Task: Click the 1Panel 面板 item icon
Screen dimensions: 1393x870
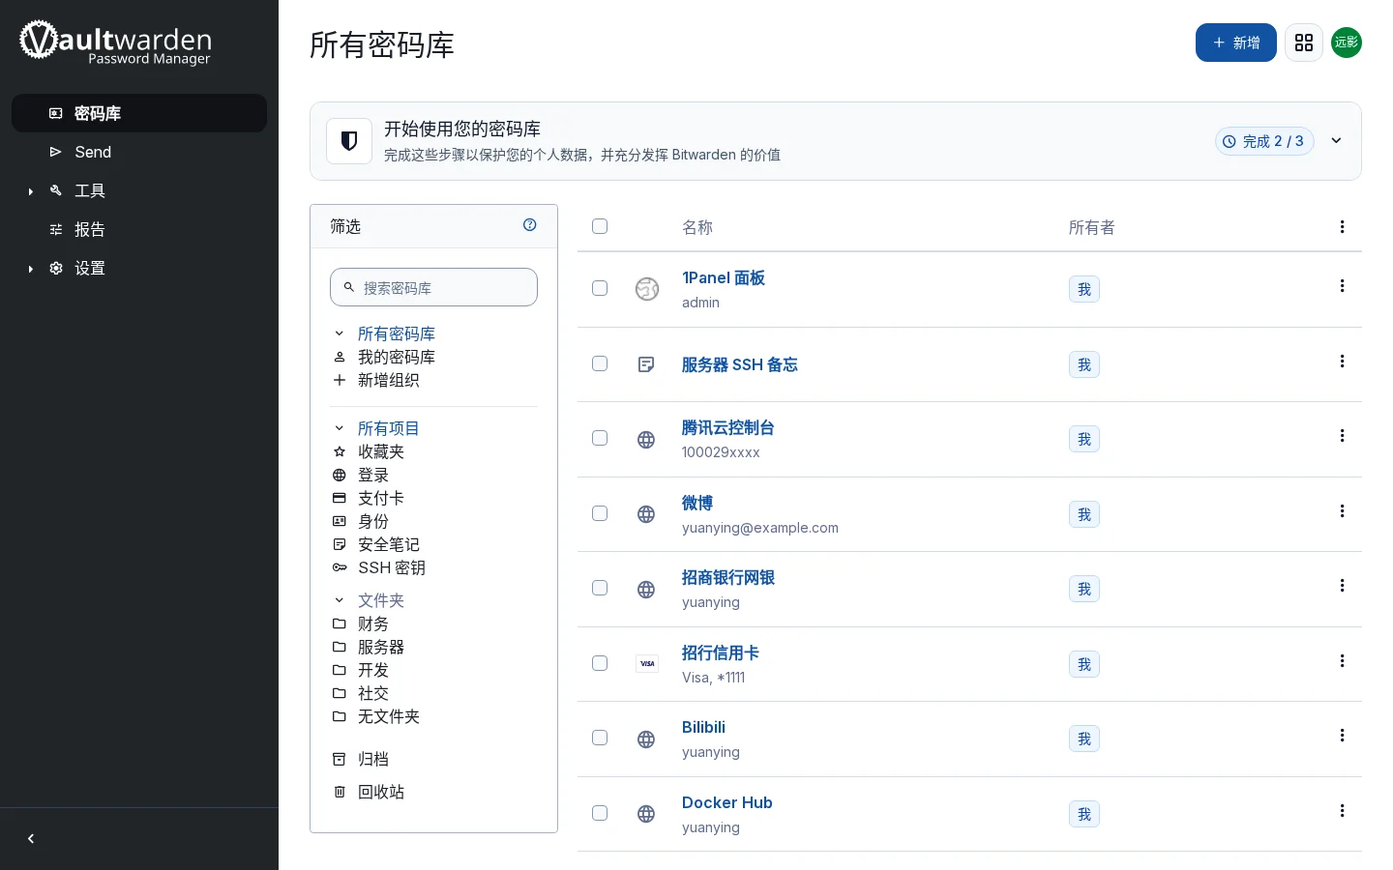Action: pyautogui.click(x=647, y=289)
